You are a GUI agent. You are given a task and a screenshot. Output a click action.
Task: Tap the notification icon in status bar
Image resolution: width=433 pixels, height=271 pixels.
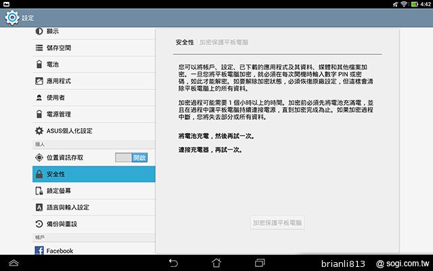(x=6, y=4)
